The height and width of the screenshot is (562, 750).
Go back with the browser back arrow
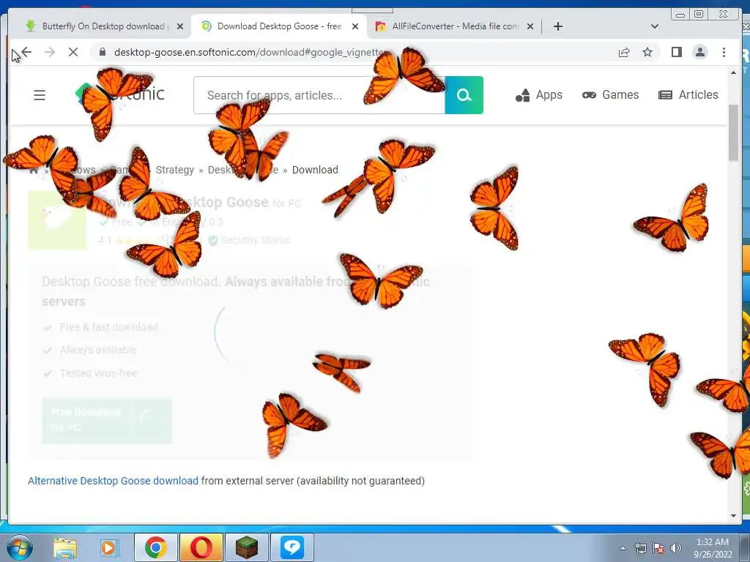(x=27, y=52)
